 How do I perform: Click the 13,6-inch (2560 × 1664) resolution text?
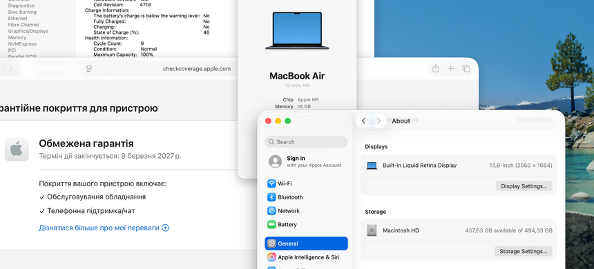click(x=521, y=166)
